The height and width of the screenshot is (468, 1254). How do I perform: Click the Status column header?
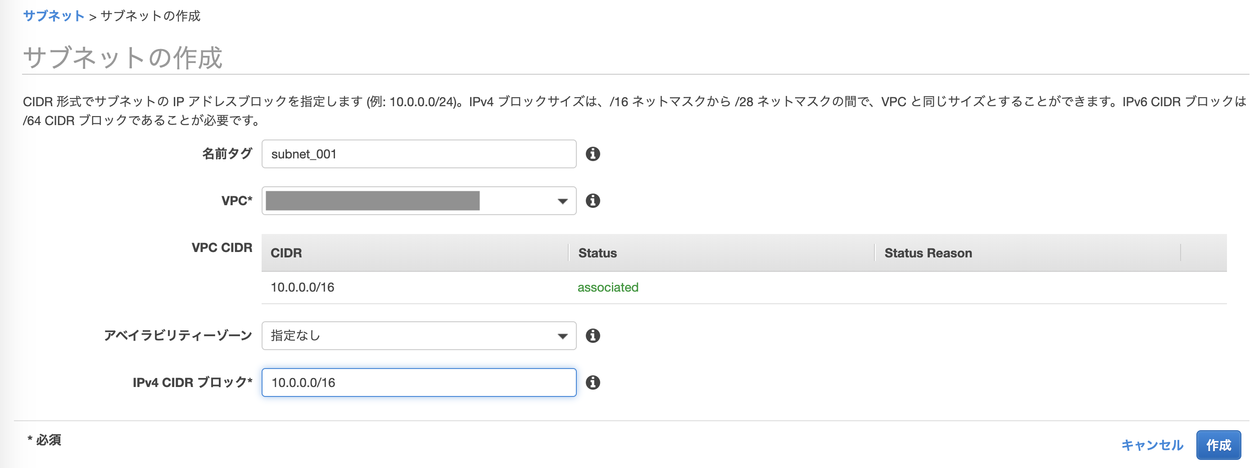coord(597,252)
